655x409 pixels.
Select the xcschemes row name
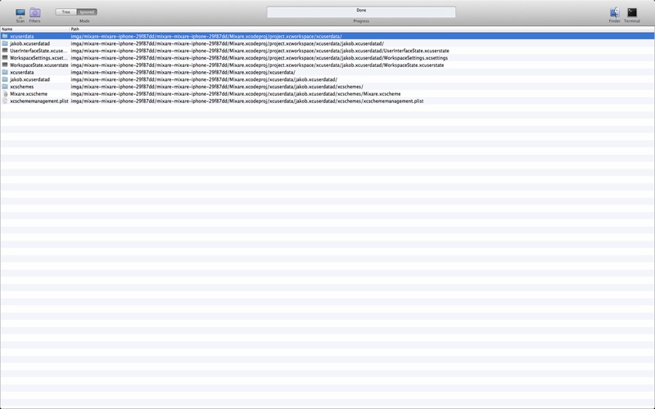pyautogui.click(x=22, y=87)
